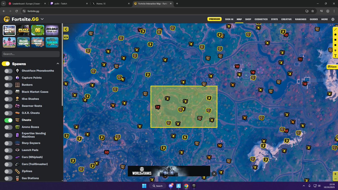Image resolution: width=338 pixels, height=190 pixels.
Task: Enable Bunkers toggle
Action: click(x=8, y=85)
